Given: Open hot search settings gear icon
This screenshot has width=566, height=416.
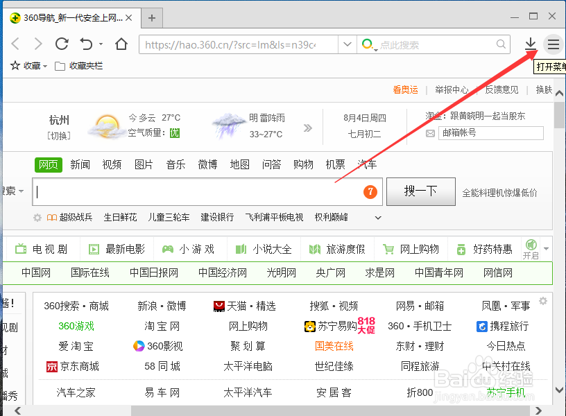Looking at the screenshot, I should tap(37, 218).
